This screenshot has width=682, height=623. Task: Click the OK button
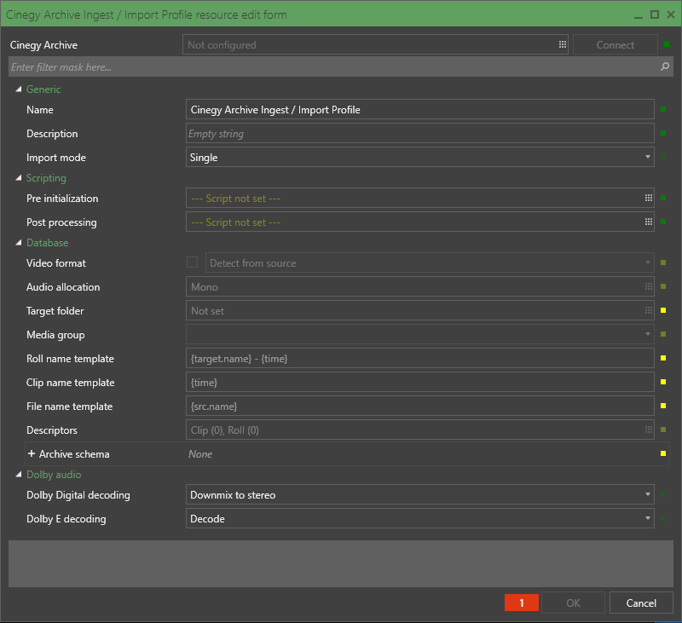point(573,603)
